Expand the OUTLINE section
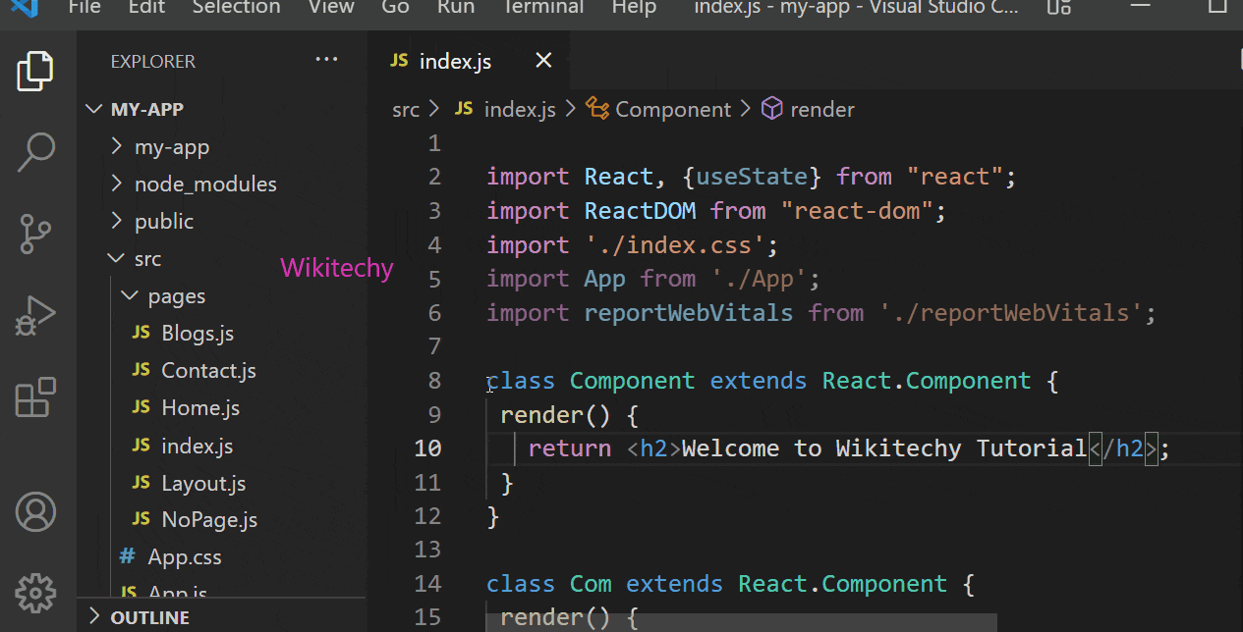This screenshot has width=1243, height=632. pos(149,617)
